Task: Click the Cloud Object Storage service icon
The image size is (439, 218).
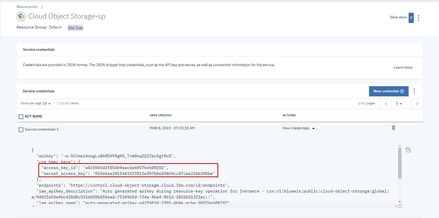Action: coord(21,17)
